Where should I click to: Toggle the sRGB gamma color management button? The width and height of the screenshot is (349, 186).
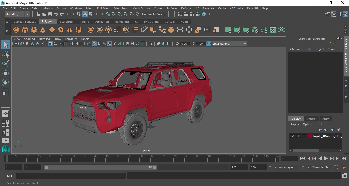tap(209, 44)
